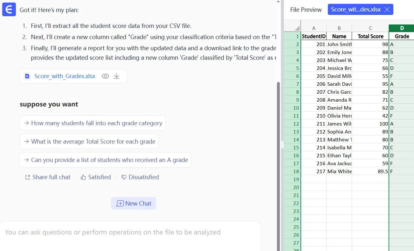414x251 pixels.
Task: Preview Score_with_Grades.xlsx using the eye icon
Action: pos(105,76)
